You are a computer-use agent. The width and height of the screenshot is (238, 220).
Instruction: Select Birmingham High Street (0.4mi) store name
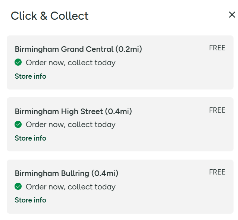(x=73, y=111)
